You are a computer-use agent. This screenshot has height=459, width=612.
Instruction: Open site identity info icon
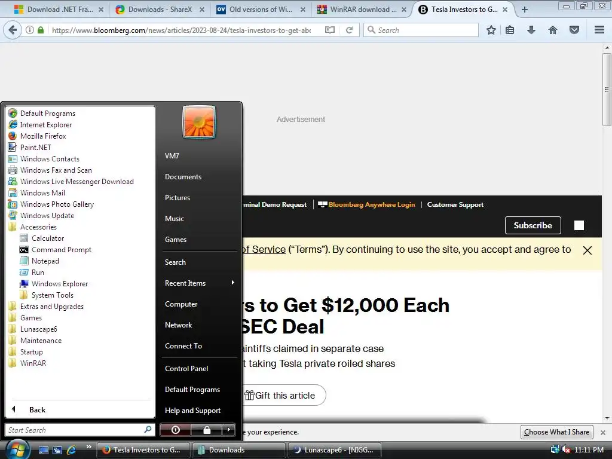(x=30, y=30)
